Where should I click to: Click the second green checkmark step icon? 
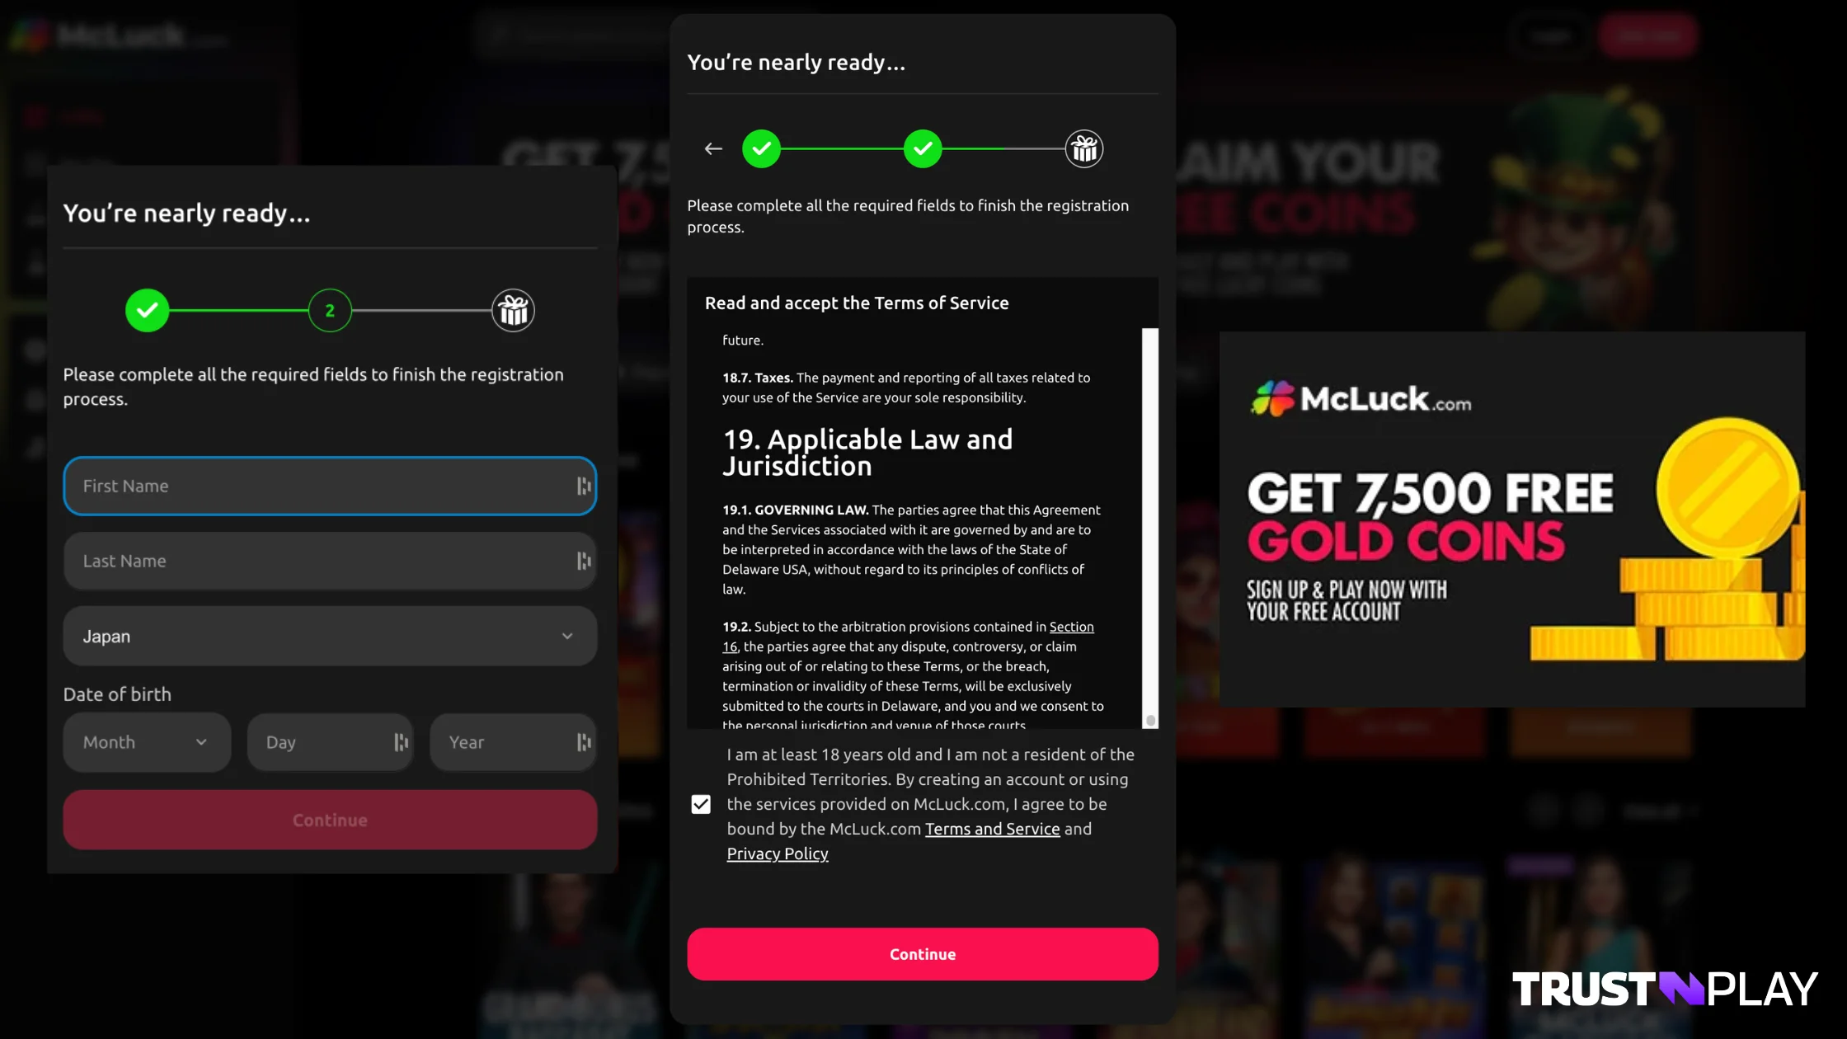tap(923, 148)
